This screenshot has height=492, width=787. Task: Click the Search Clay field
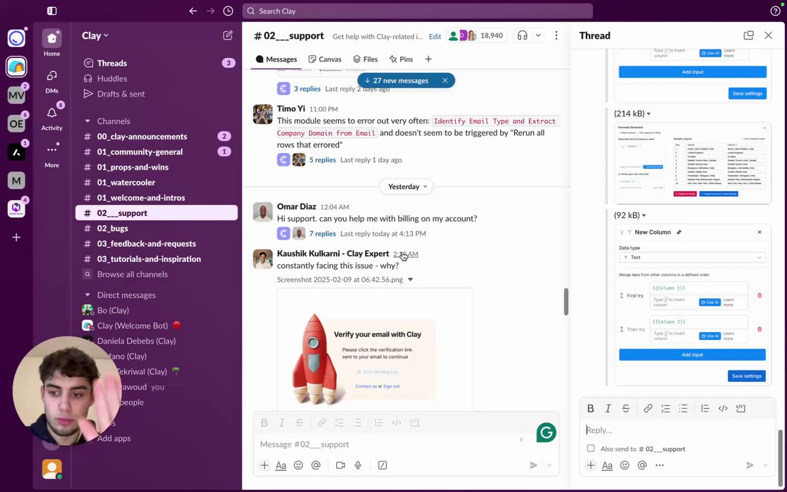417,11
